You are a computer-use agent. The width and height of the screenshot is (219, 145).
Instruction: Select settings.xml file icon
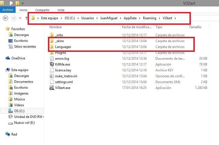pyautogui.click(x=52, y=82)
